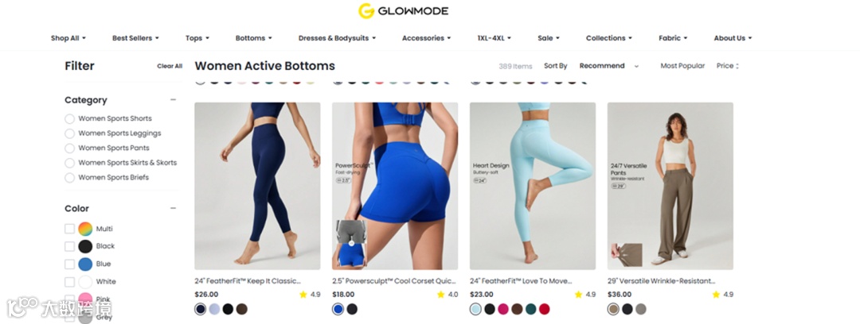Open the Sale menu item
The height and width of the screenshot is (324, 860).
click(549, 38)
